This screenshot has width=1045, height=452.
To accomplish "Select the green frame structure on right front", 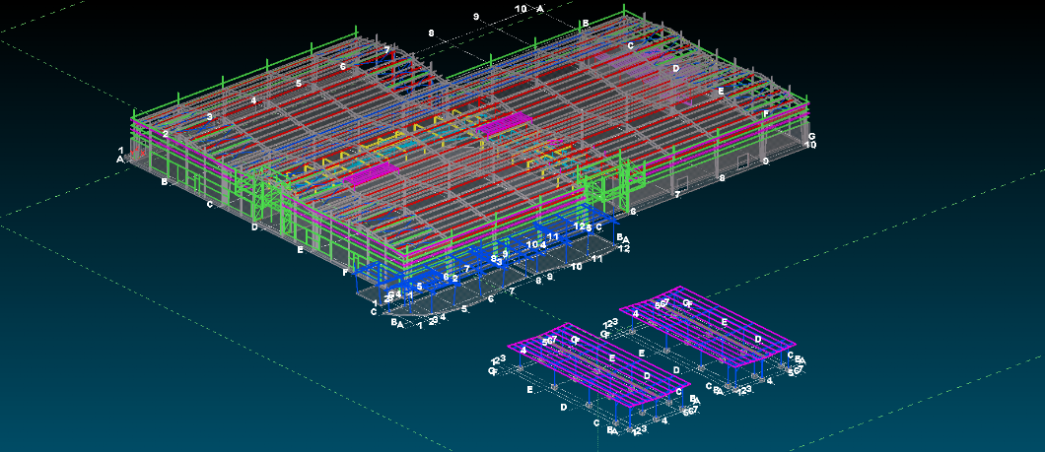I will [603, 185].
